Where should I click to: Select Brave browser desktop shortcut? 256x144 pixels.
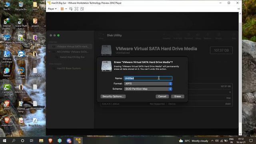tap(7, 105)
